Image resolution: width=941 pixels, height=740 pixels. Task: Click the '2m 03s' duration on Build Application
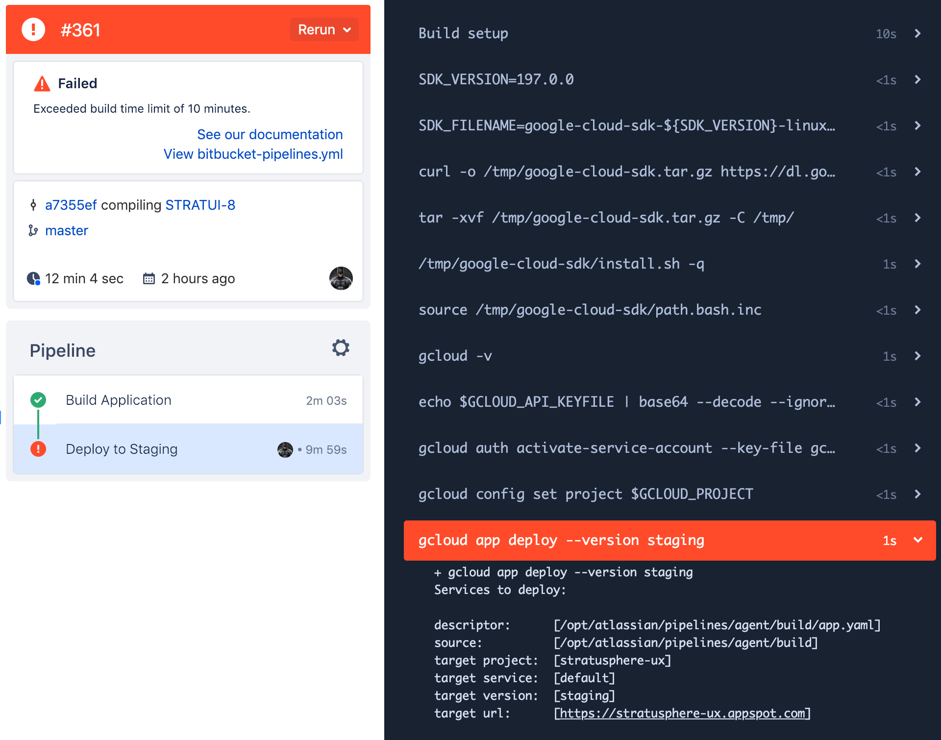(x=326, y=400)
